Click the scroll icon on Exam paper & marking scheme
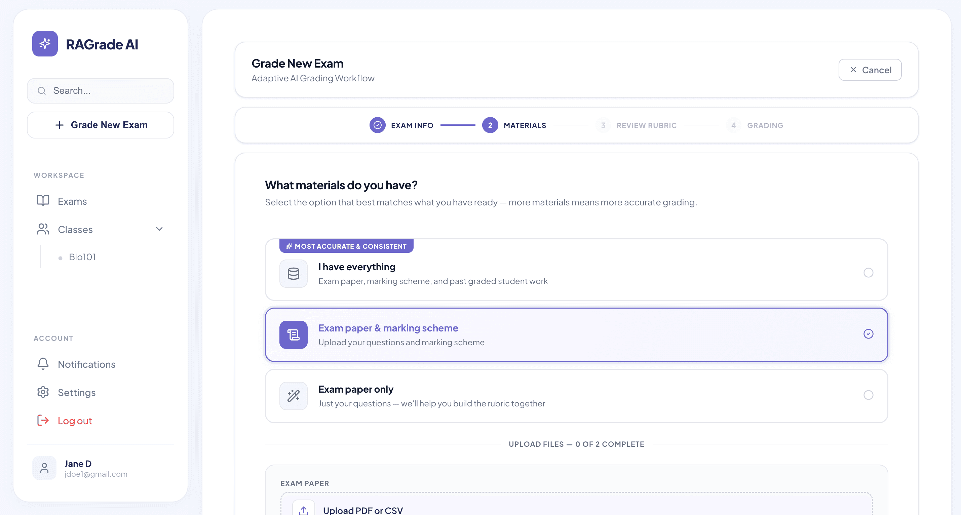This screenshot has height=515, width=961. pos(293,334)
